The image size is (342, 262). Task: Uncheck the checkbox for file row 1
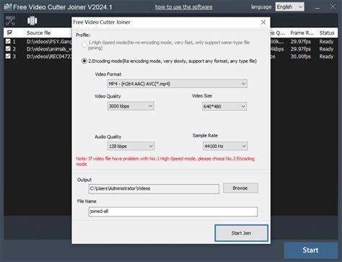point(8,41)
